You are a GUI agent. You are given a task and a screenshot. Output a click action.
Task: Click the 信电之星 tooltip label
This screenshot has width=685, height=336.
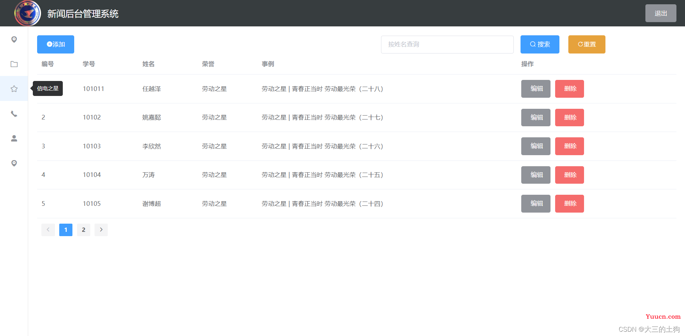(x=48, y=88)
